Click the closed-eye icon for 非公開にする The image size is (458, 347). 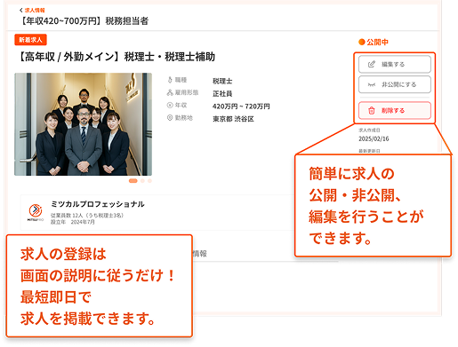point(372,85)
